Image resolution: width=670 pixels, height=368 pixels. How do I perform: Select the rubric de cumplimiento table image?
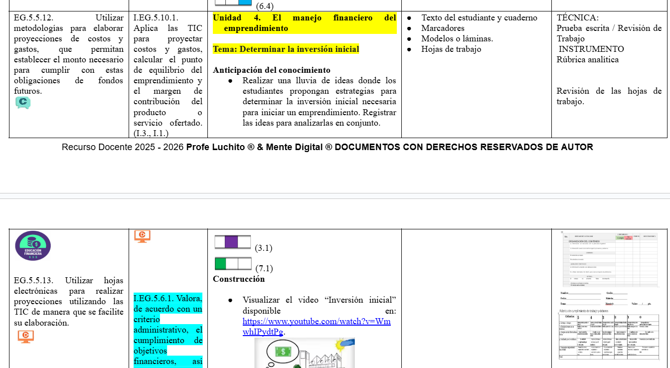pyautogui.click(x=610, y=333)
